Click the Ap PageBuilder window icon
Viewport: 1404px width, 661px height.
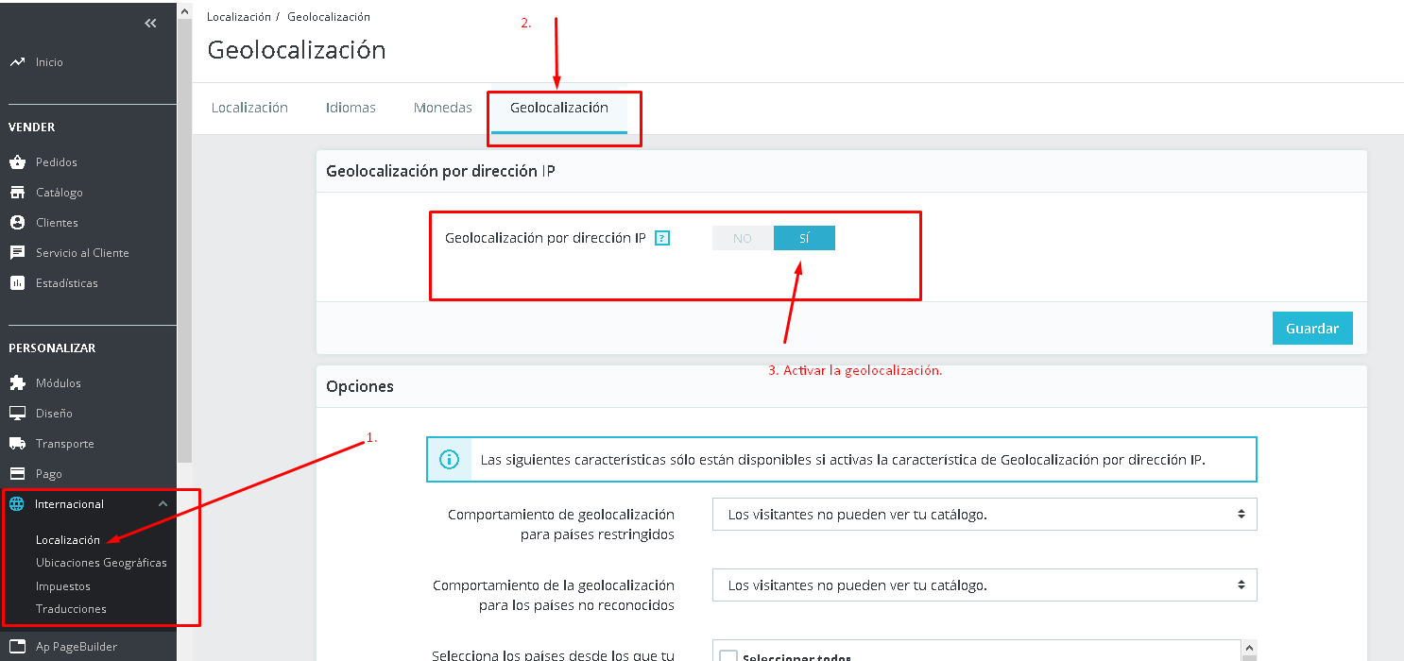coord(16,647)
